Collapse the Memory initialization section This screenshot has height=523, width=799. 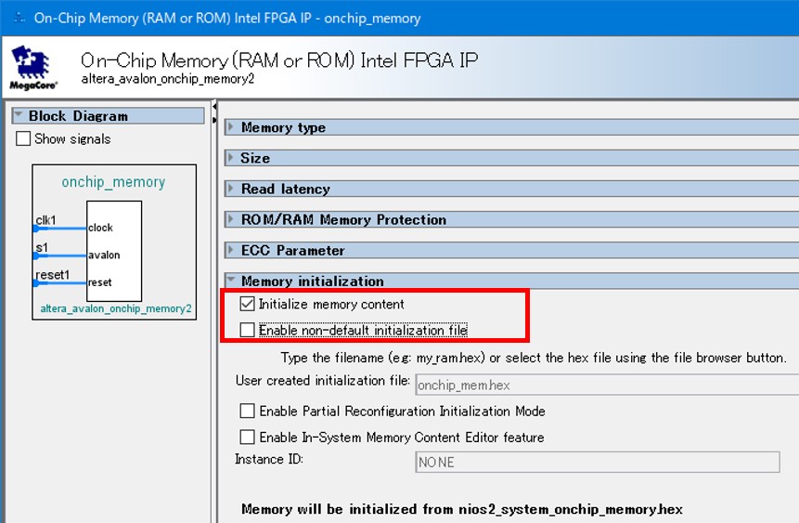tap(232, 281)
